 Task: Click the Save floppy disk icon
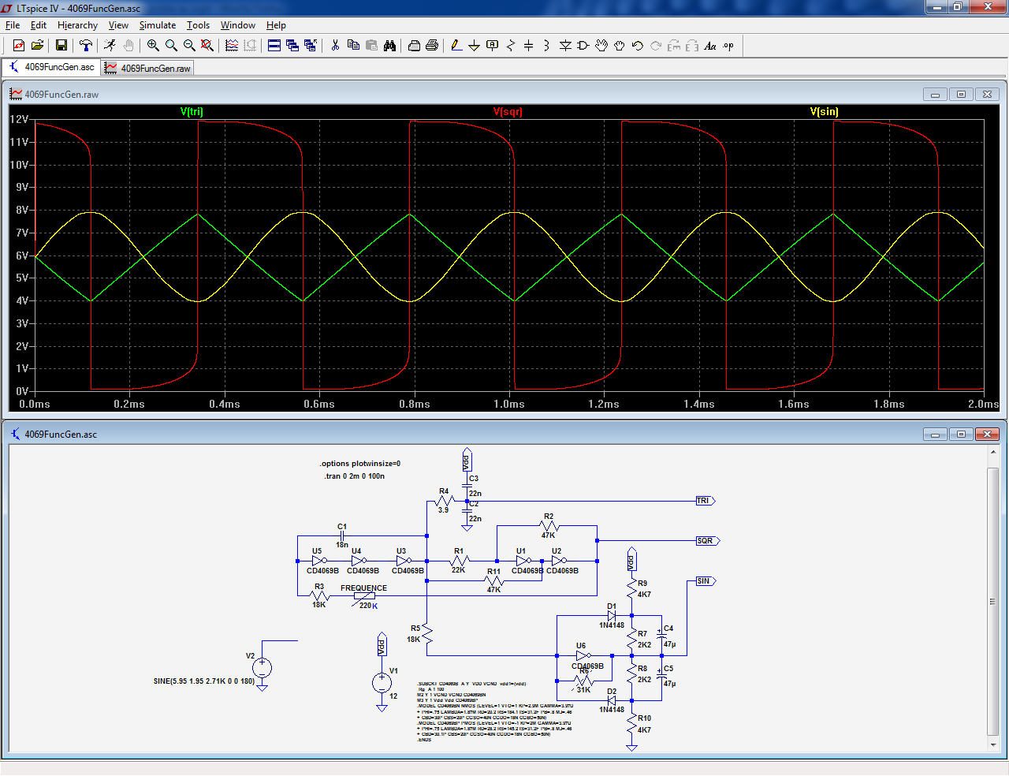coord(61,46)
